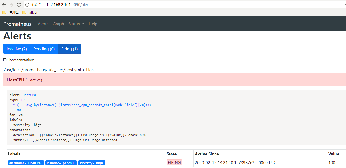
Task: Click the Labels column header
Action: (x=14, y=154)
